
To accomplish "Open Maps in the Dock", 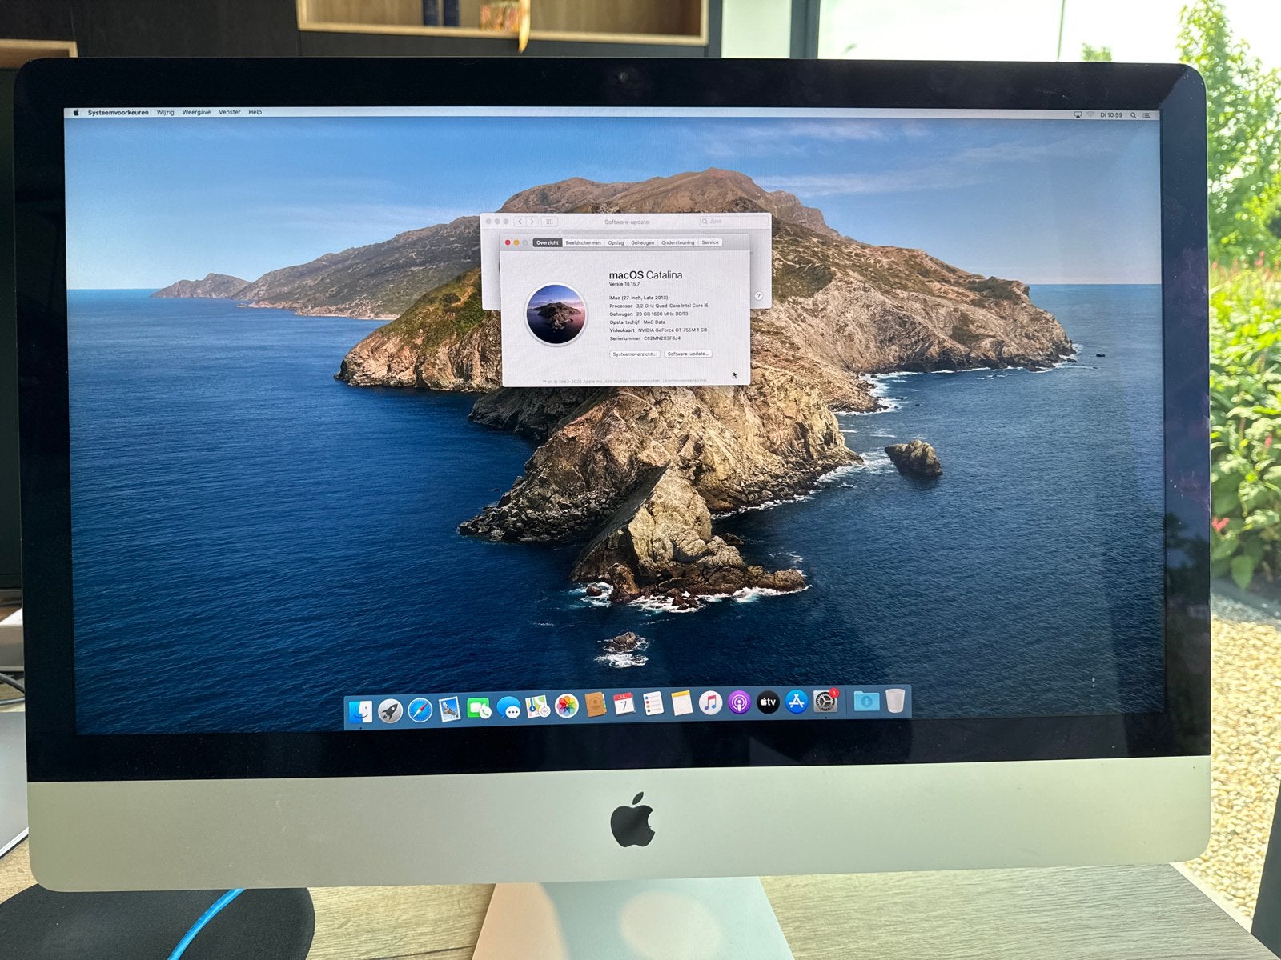I will pyautogui.click(x=537, y=706).
